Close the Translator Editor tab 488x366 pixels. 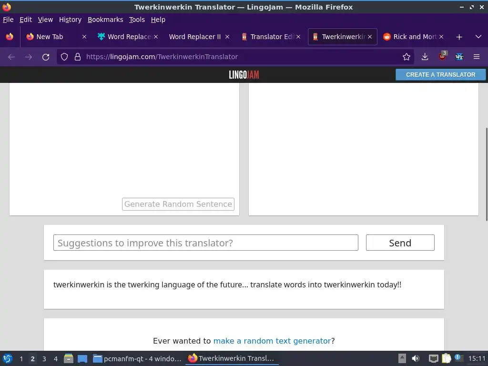tap(298, 37)
